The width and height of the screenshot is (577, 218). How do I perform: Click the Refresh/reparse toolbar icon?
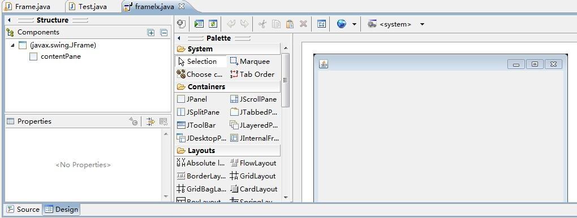[213, 24]
